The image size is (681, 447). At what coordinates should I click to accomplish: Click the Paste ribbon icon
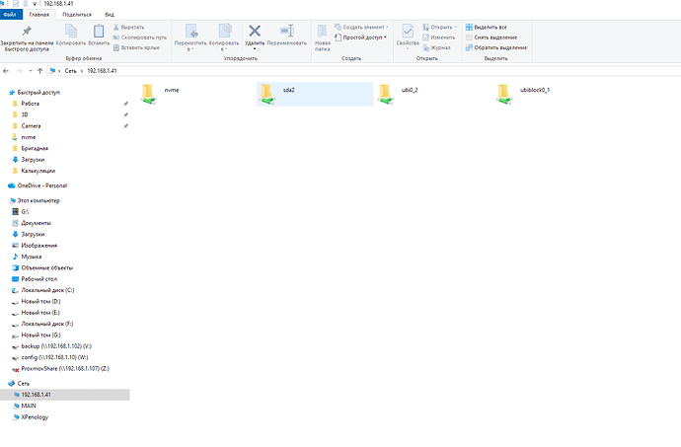point(99,32)
